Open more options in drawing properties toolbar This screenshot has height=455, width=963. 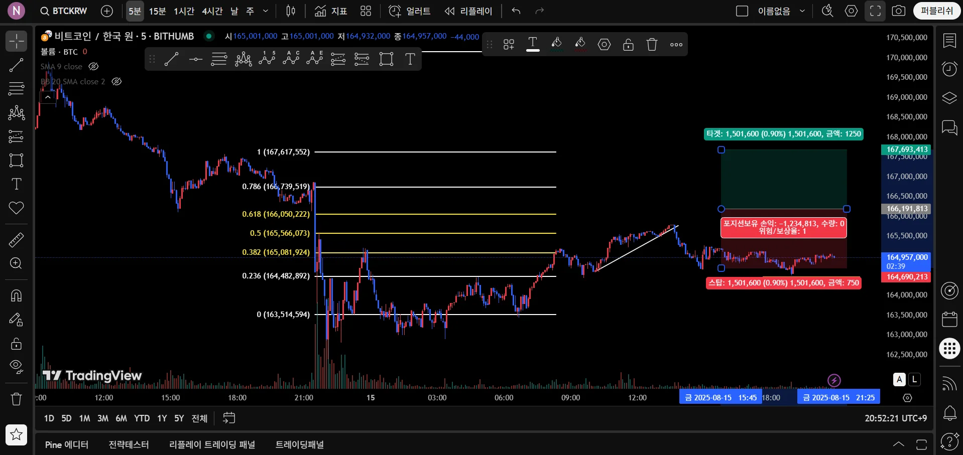point(676,45)
